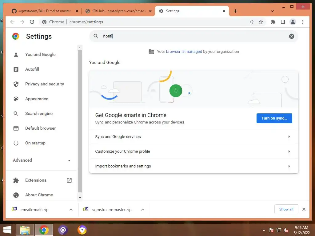315x236 pixels.
Task: Bookmark this page with the star icon
Action: [261, 22]
